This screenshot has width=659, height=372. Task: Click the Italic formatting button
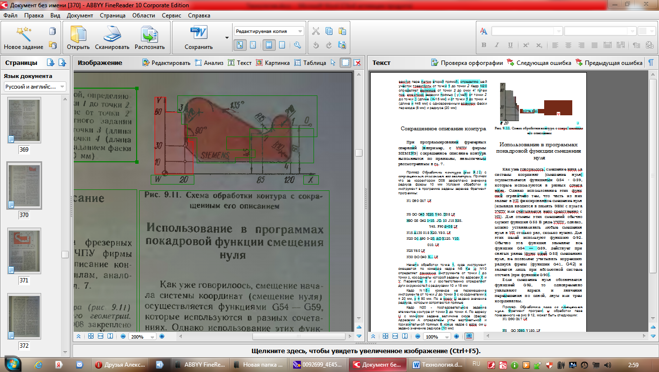(497, 45)
